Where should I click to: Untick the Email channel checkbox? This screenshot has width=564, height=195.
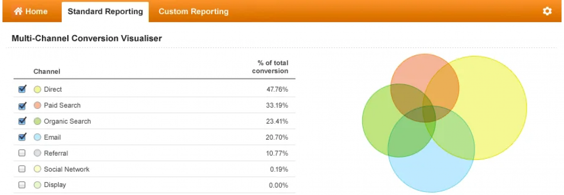[22, 137]
